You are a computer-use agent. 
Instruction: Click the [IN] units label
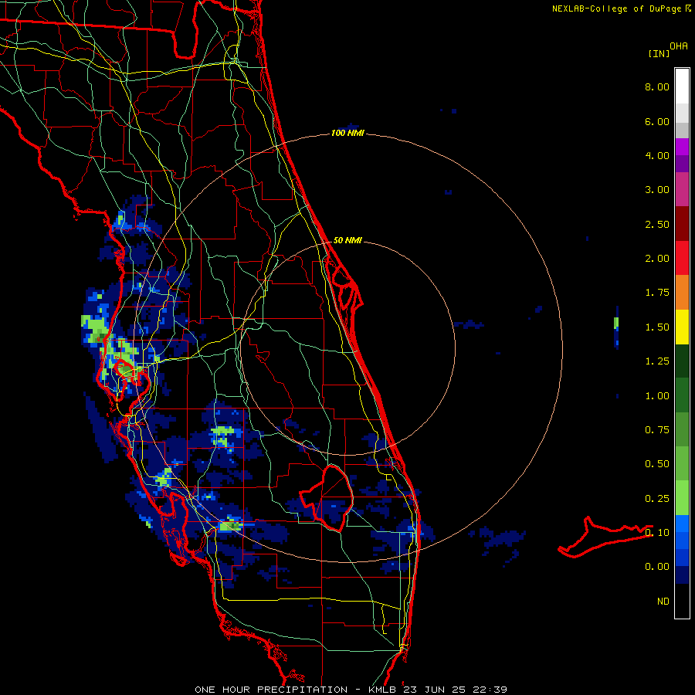tap(659, 53)
